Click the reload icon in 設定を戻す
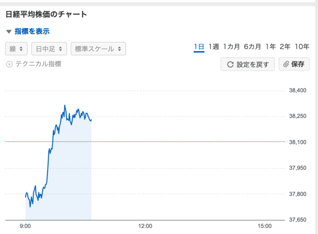The image size is (318, 234). (230, 64)
